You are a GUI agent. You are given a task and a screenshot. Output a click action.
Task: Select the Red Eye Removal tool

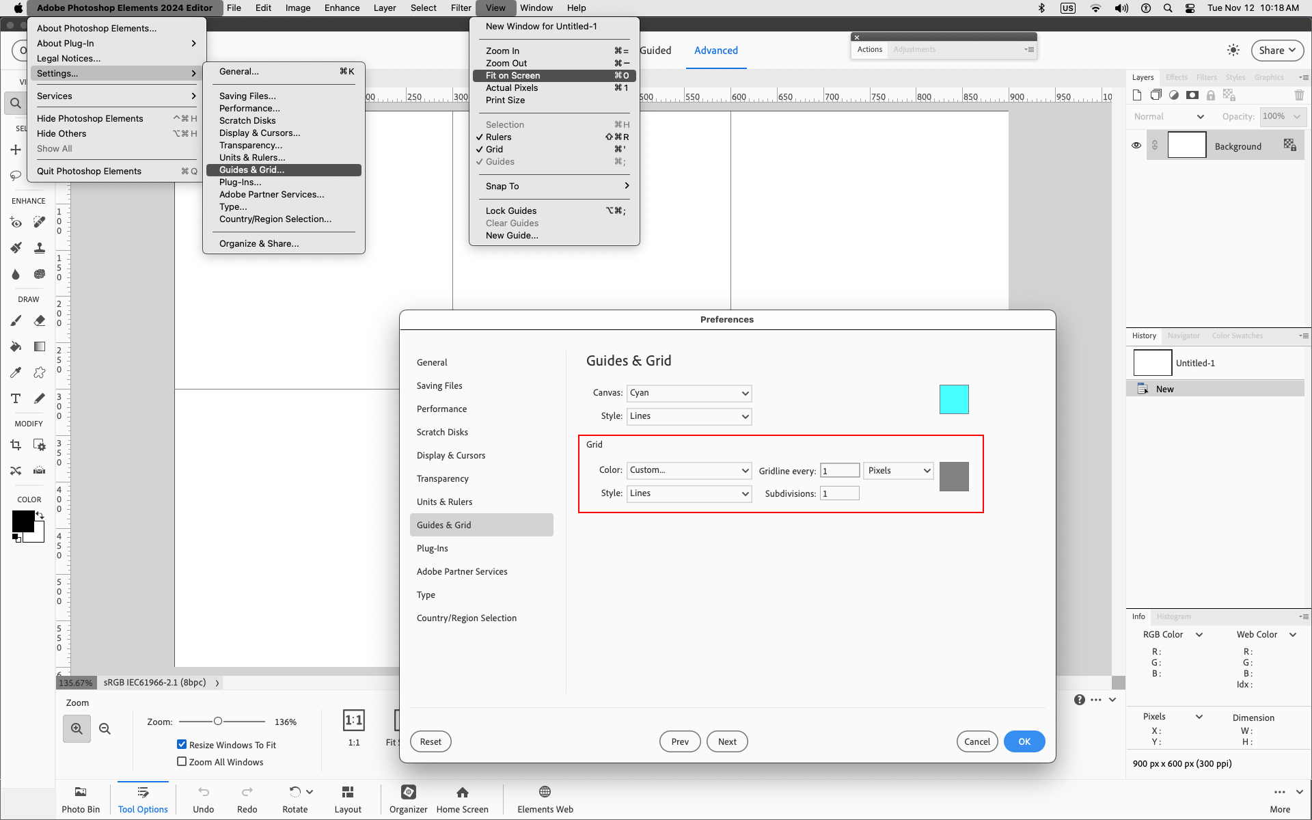coord(16,222)
